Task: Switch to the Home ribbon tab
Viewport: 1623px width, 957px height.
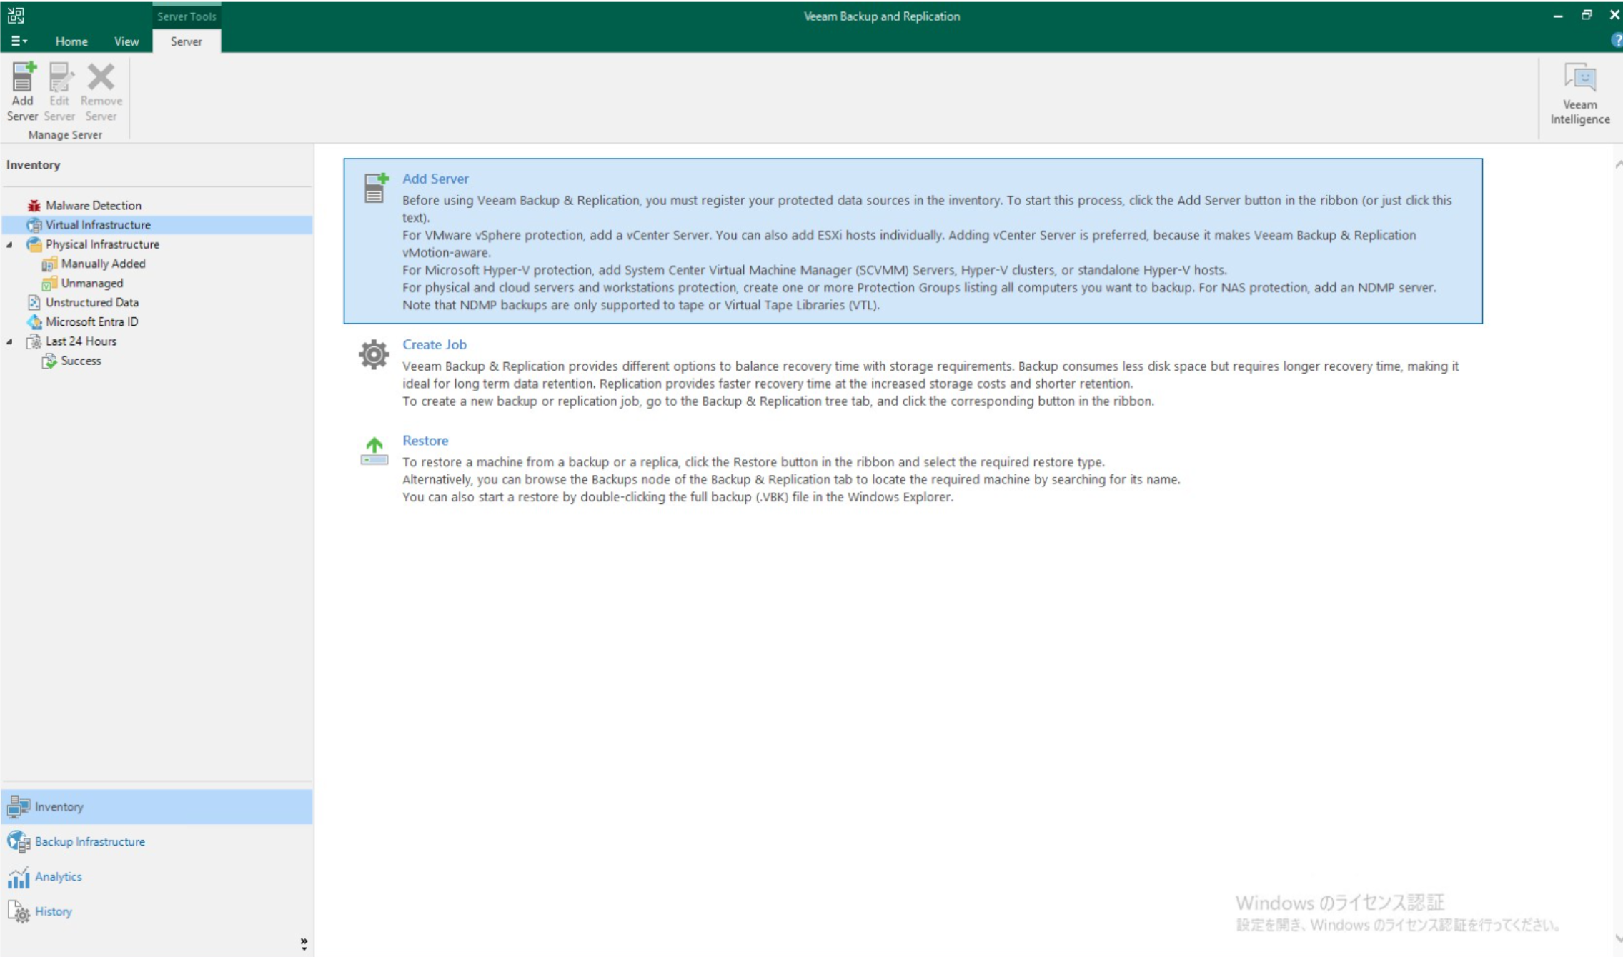Action: pyautogui.click(x=71, y=41)
